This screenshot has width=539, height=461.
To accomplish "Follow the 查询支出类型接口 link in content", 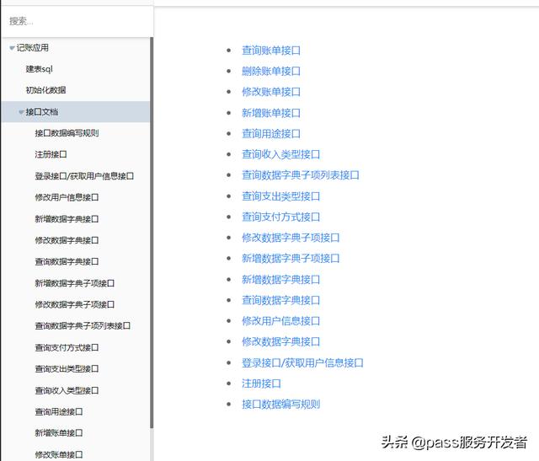I will (x=280, y=196).
